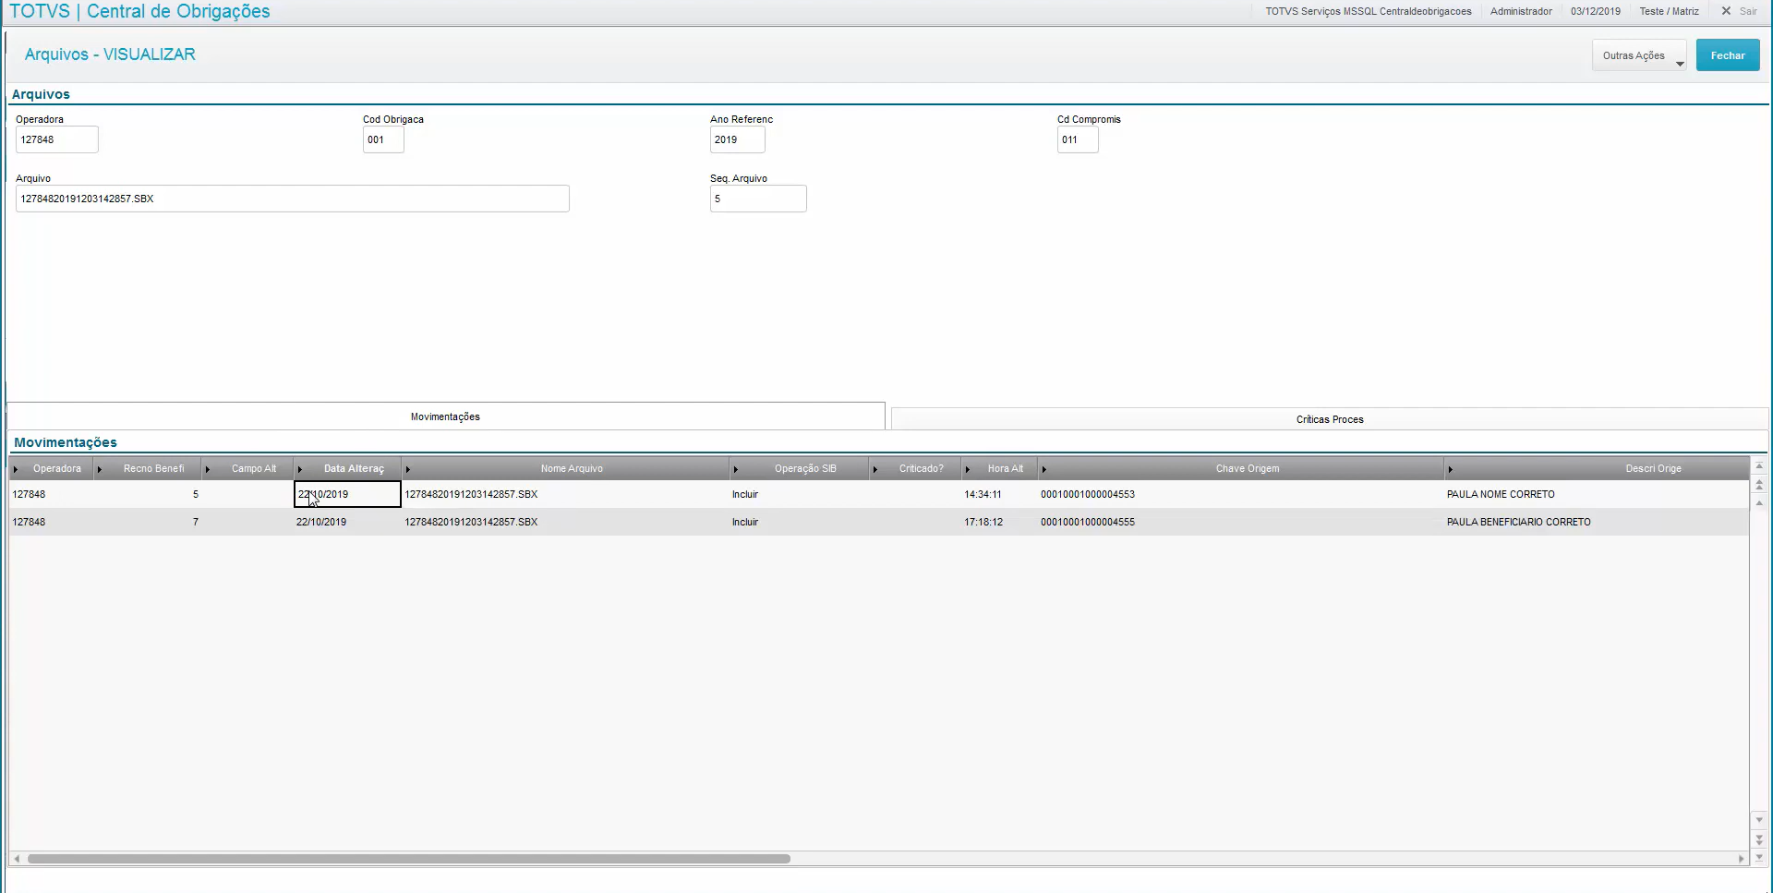Open Nome Arquivo column arrow
The width and height of the screenshot is (1773, 893).
point(407,469)
